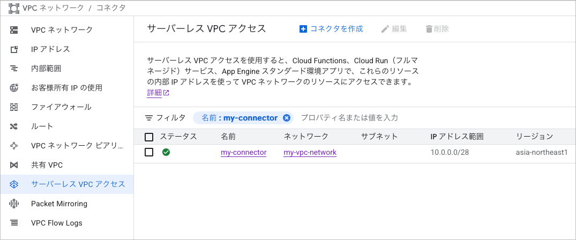This screenshot has height=240, width=576.
Task: Check the my-connector row checkbox
Action: click(x=149, y=152)
